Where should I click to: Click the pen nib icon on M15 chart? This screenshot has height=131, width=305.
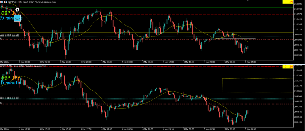tap(18, 11)
